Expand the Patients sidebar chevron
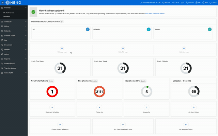Screen dimensions: 218x136 (26, 31)
